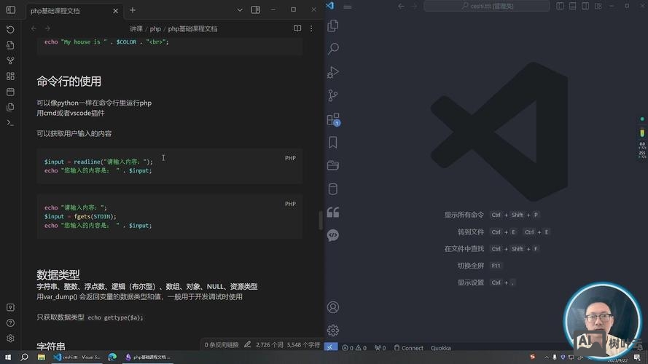
Task: Open VS Code Accounts menu
Action: click(x=333, y=307)
